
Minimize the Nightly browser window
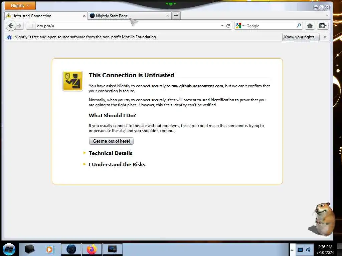pyautogui.click(x=316, y=8)
